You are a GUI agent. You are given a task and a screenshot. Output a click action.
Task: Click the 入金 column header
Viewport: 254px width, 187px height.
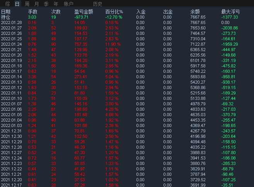click(141, 12)
